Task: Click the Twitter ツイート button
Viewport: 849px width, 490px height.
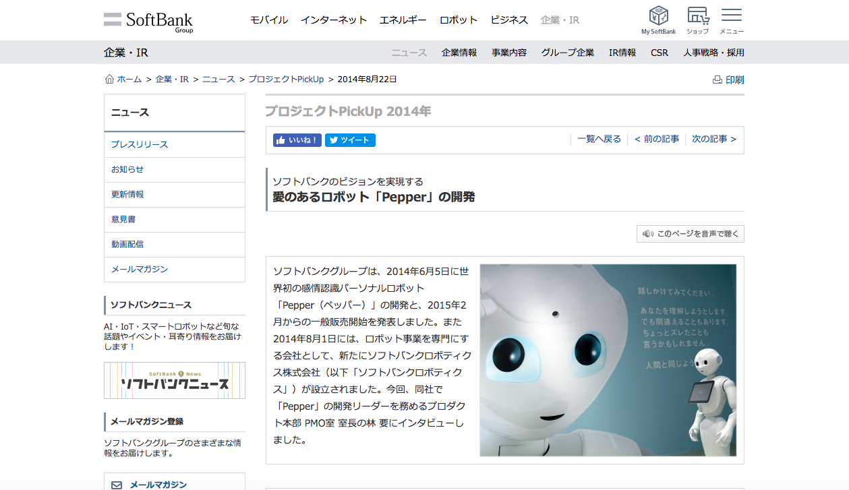Action: pos(350,140)
